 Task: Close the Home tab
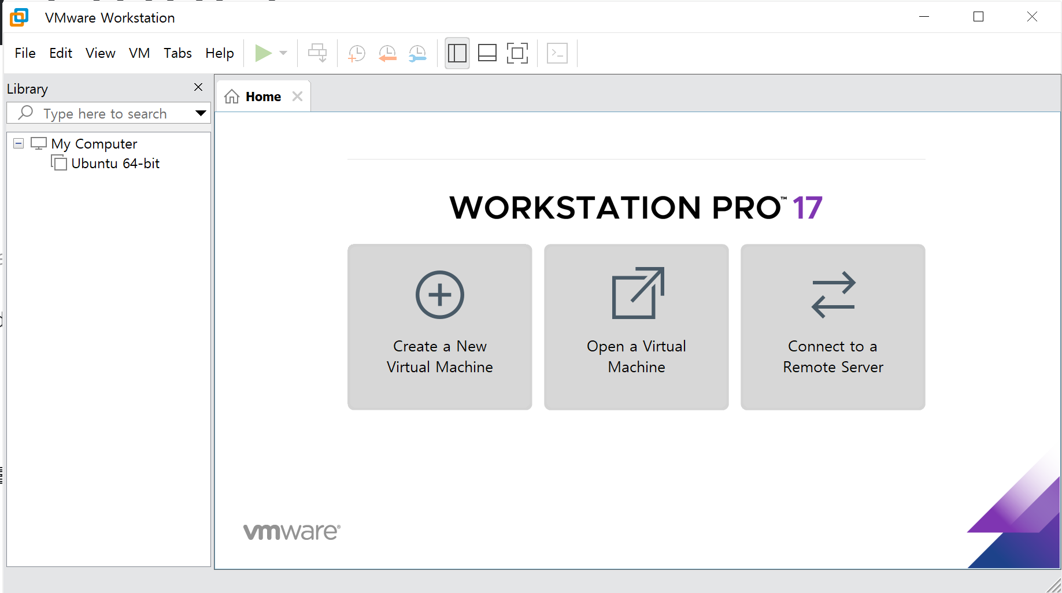pyautogui.click(x=298, y=97)
